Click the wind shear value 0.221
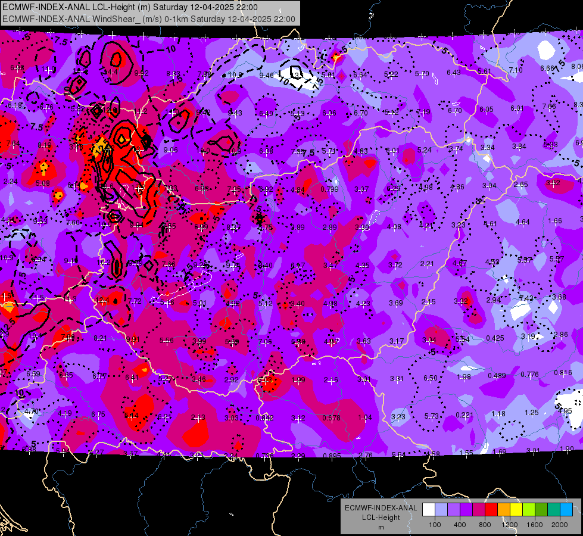The height and width of the screenshot is (536, 583). coord(464,415)
